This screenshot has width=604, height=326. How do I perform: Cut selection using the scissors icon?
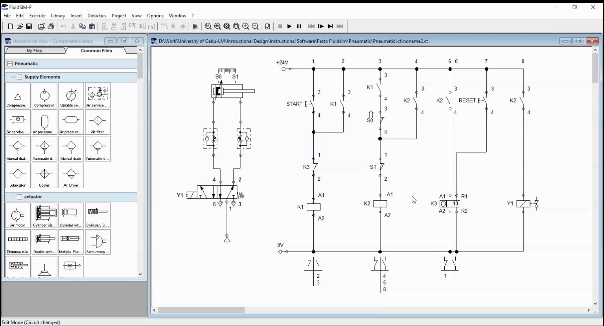tap(73, 26)
